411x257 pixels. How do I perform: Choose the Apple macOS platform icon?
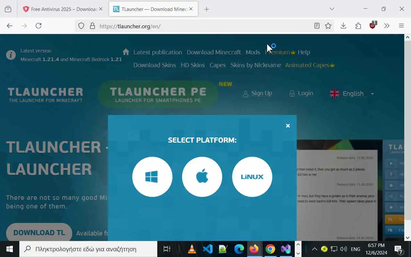[202, 177]
